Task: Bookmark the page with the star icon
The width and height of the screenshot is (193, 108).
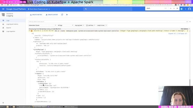Action: tap(178, 5)
